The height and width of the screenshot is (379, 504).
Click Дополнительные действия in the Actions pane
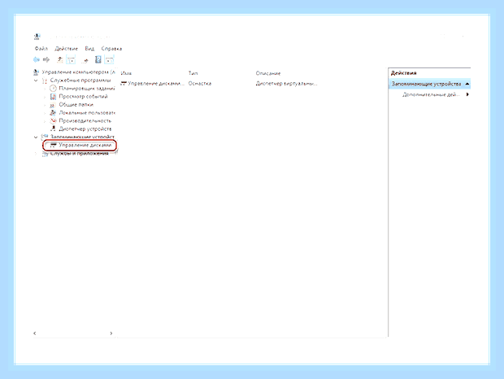[x=431, y=94]
